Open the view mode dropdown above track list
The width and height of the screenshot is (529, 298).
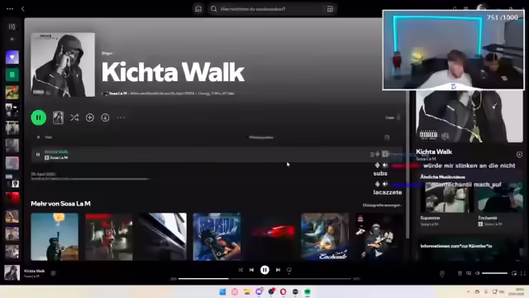pos(393,118)
